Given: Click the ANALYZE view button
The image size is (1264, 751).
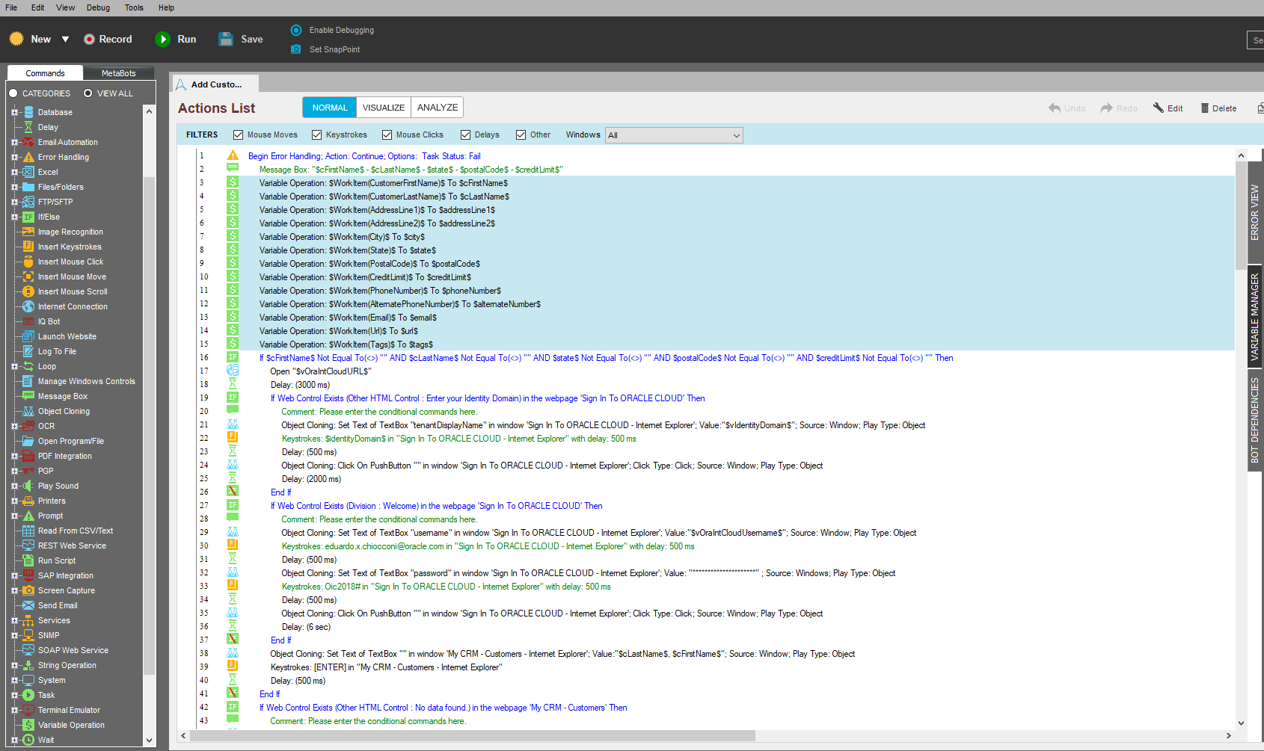Looking at the screenshot, I should [x=438, y=108].
